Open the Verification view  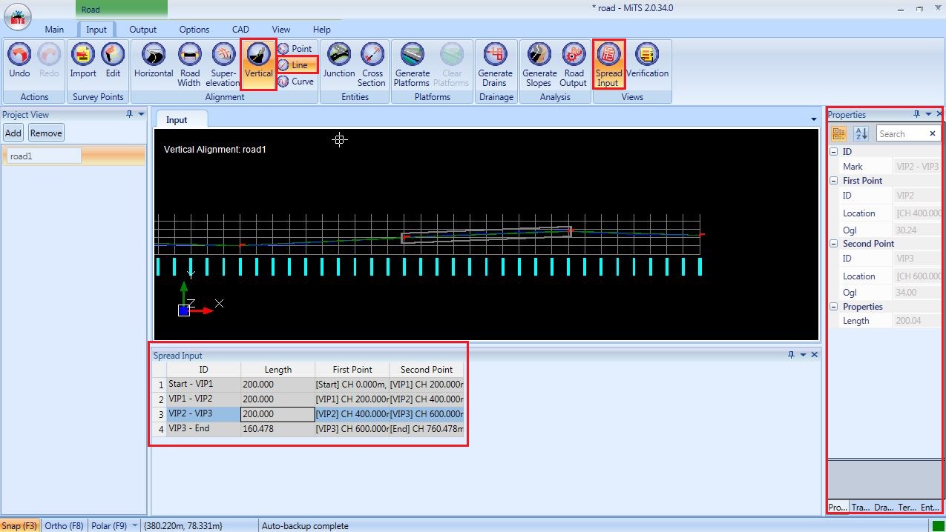[647, 63]
